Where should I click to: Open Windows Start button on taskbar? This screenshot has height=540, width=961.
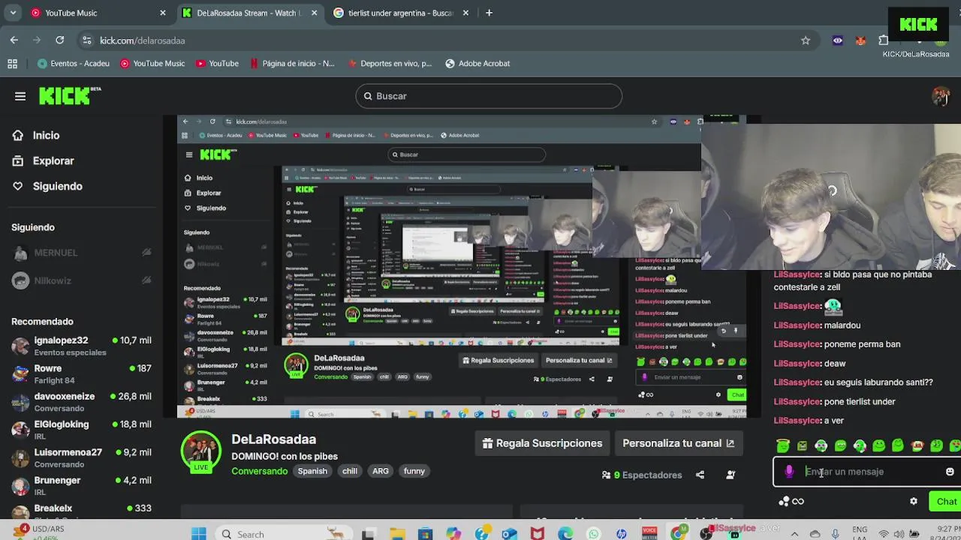pos(198,534)
